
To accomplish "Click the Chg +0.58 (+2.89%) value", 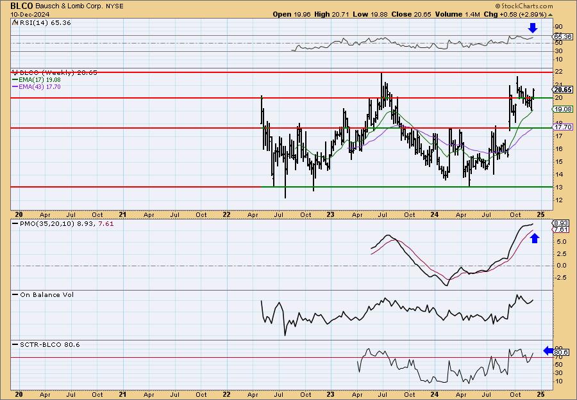I will click(x=515, y=14).
